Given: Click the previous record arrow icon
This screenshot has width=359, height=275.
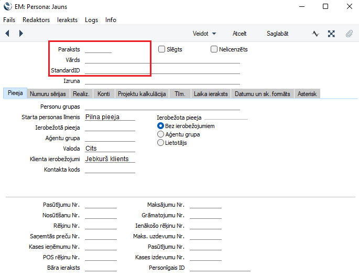Looking at the screenshot, I should coord(7,33).
